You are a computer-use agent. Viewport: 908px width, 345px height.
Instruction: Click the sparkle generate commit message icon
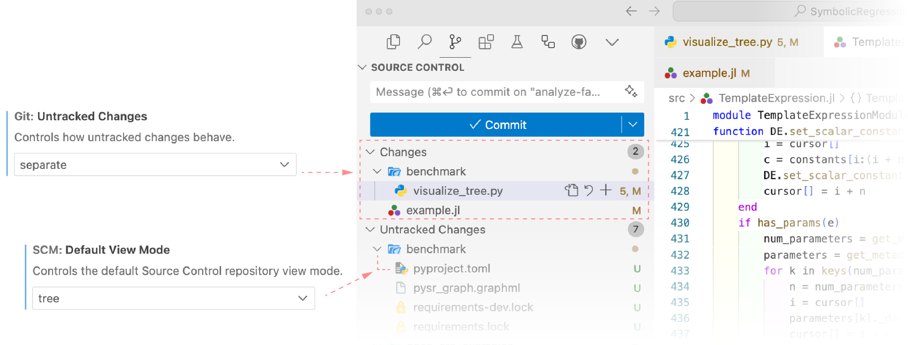coord(631,91)
